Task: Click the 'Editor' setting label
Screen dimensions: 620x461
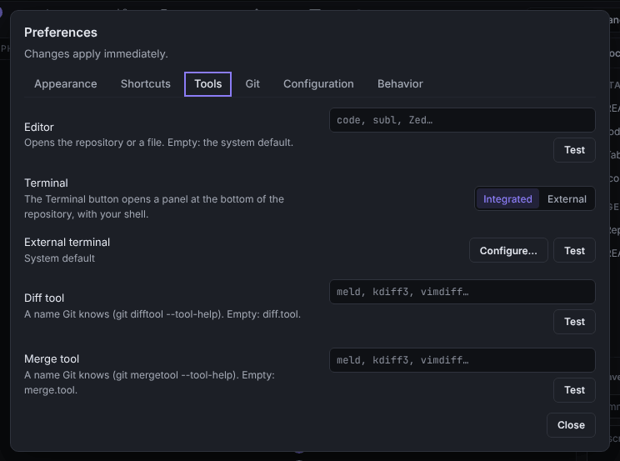Action: point(38,127)
